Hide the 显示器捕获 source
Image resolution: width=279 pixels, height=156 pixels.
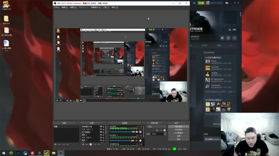[101, 132]
